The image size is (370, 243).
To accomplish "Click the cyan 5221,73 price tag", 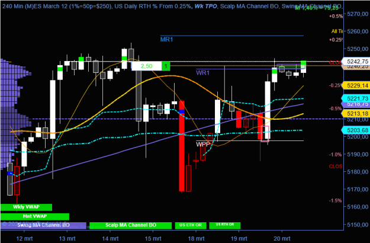I will pos(356,99).
